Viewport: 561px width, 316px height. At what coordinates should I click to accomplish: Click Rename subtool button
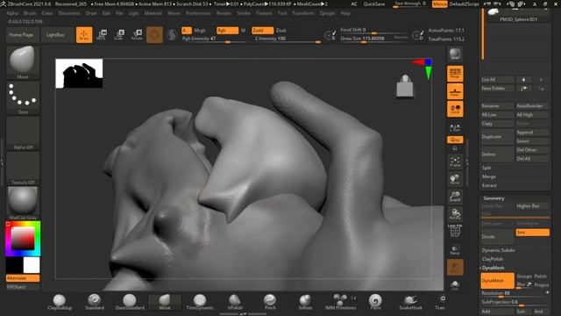[498, 106]
